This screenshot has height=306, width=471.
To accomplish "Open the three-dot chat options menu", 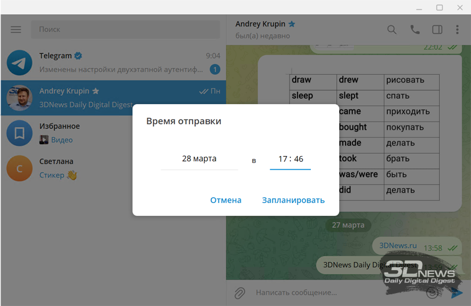I will pyautogui.click(x=457, y=29).
